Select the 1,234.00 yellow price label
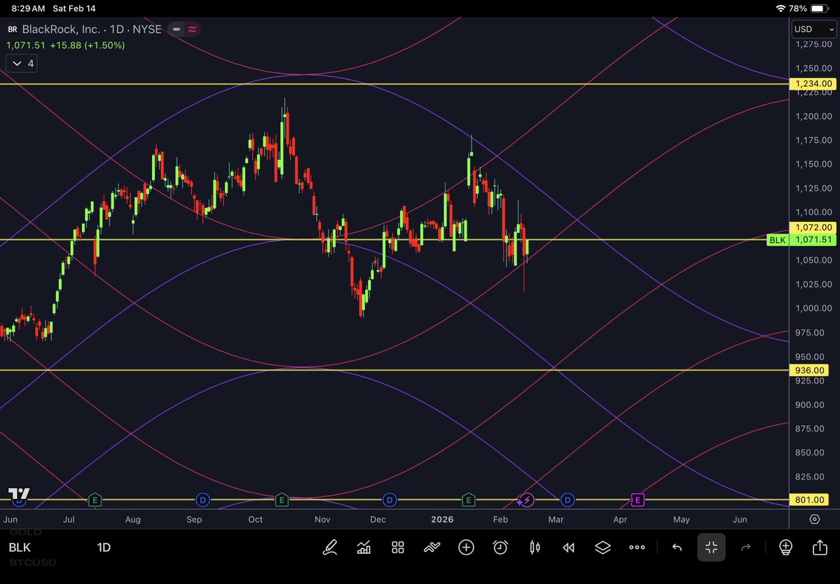The width and height of the screenshot is (840, 584). [x=813, y=83]
